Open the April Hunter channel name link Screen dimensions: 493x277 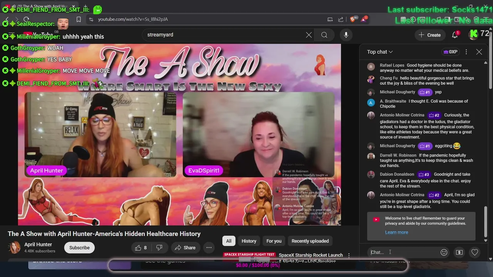[38, 245]
